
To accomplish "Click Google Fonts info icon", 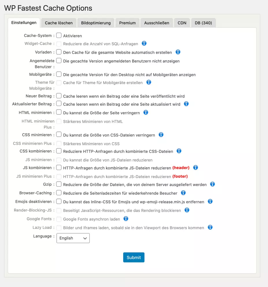I will [126, 219].
